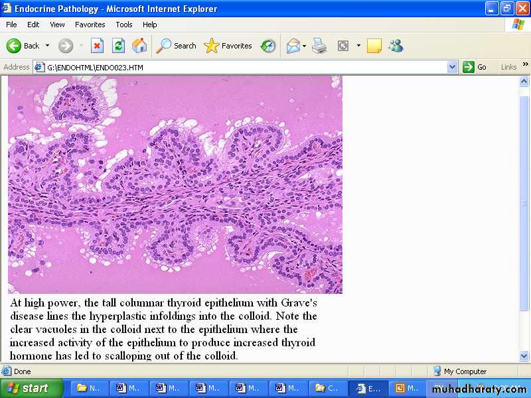Click the thyroid histology image
Screen dimensions: 531x398
pos(175,184)
